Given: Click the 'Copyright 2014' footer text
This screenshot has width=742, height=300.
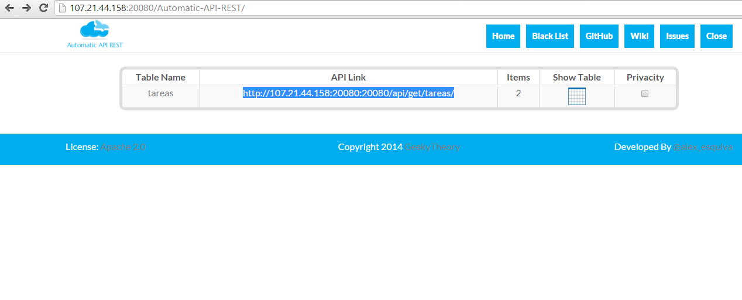Looking at the screenshot, I should click(370, 147).
